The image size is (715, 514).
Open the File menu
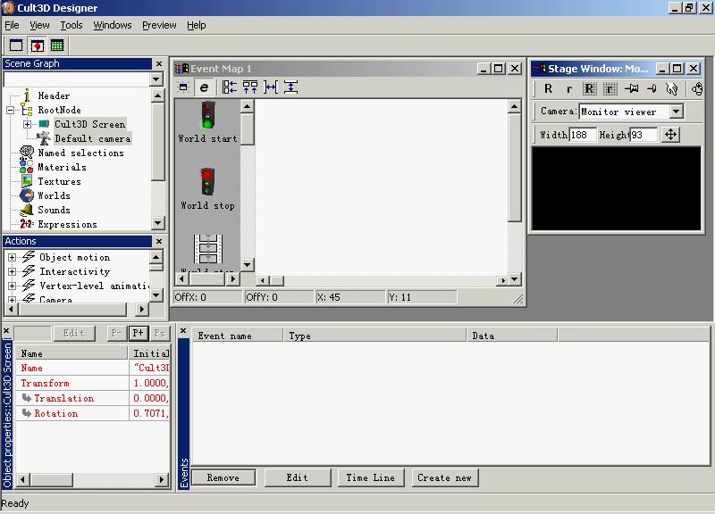(12, 25)
